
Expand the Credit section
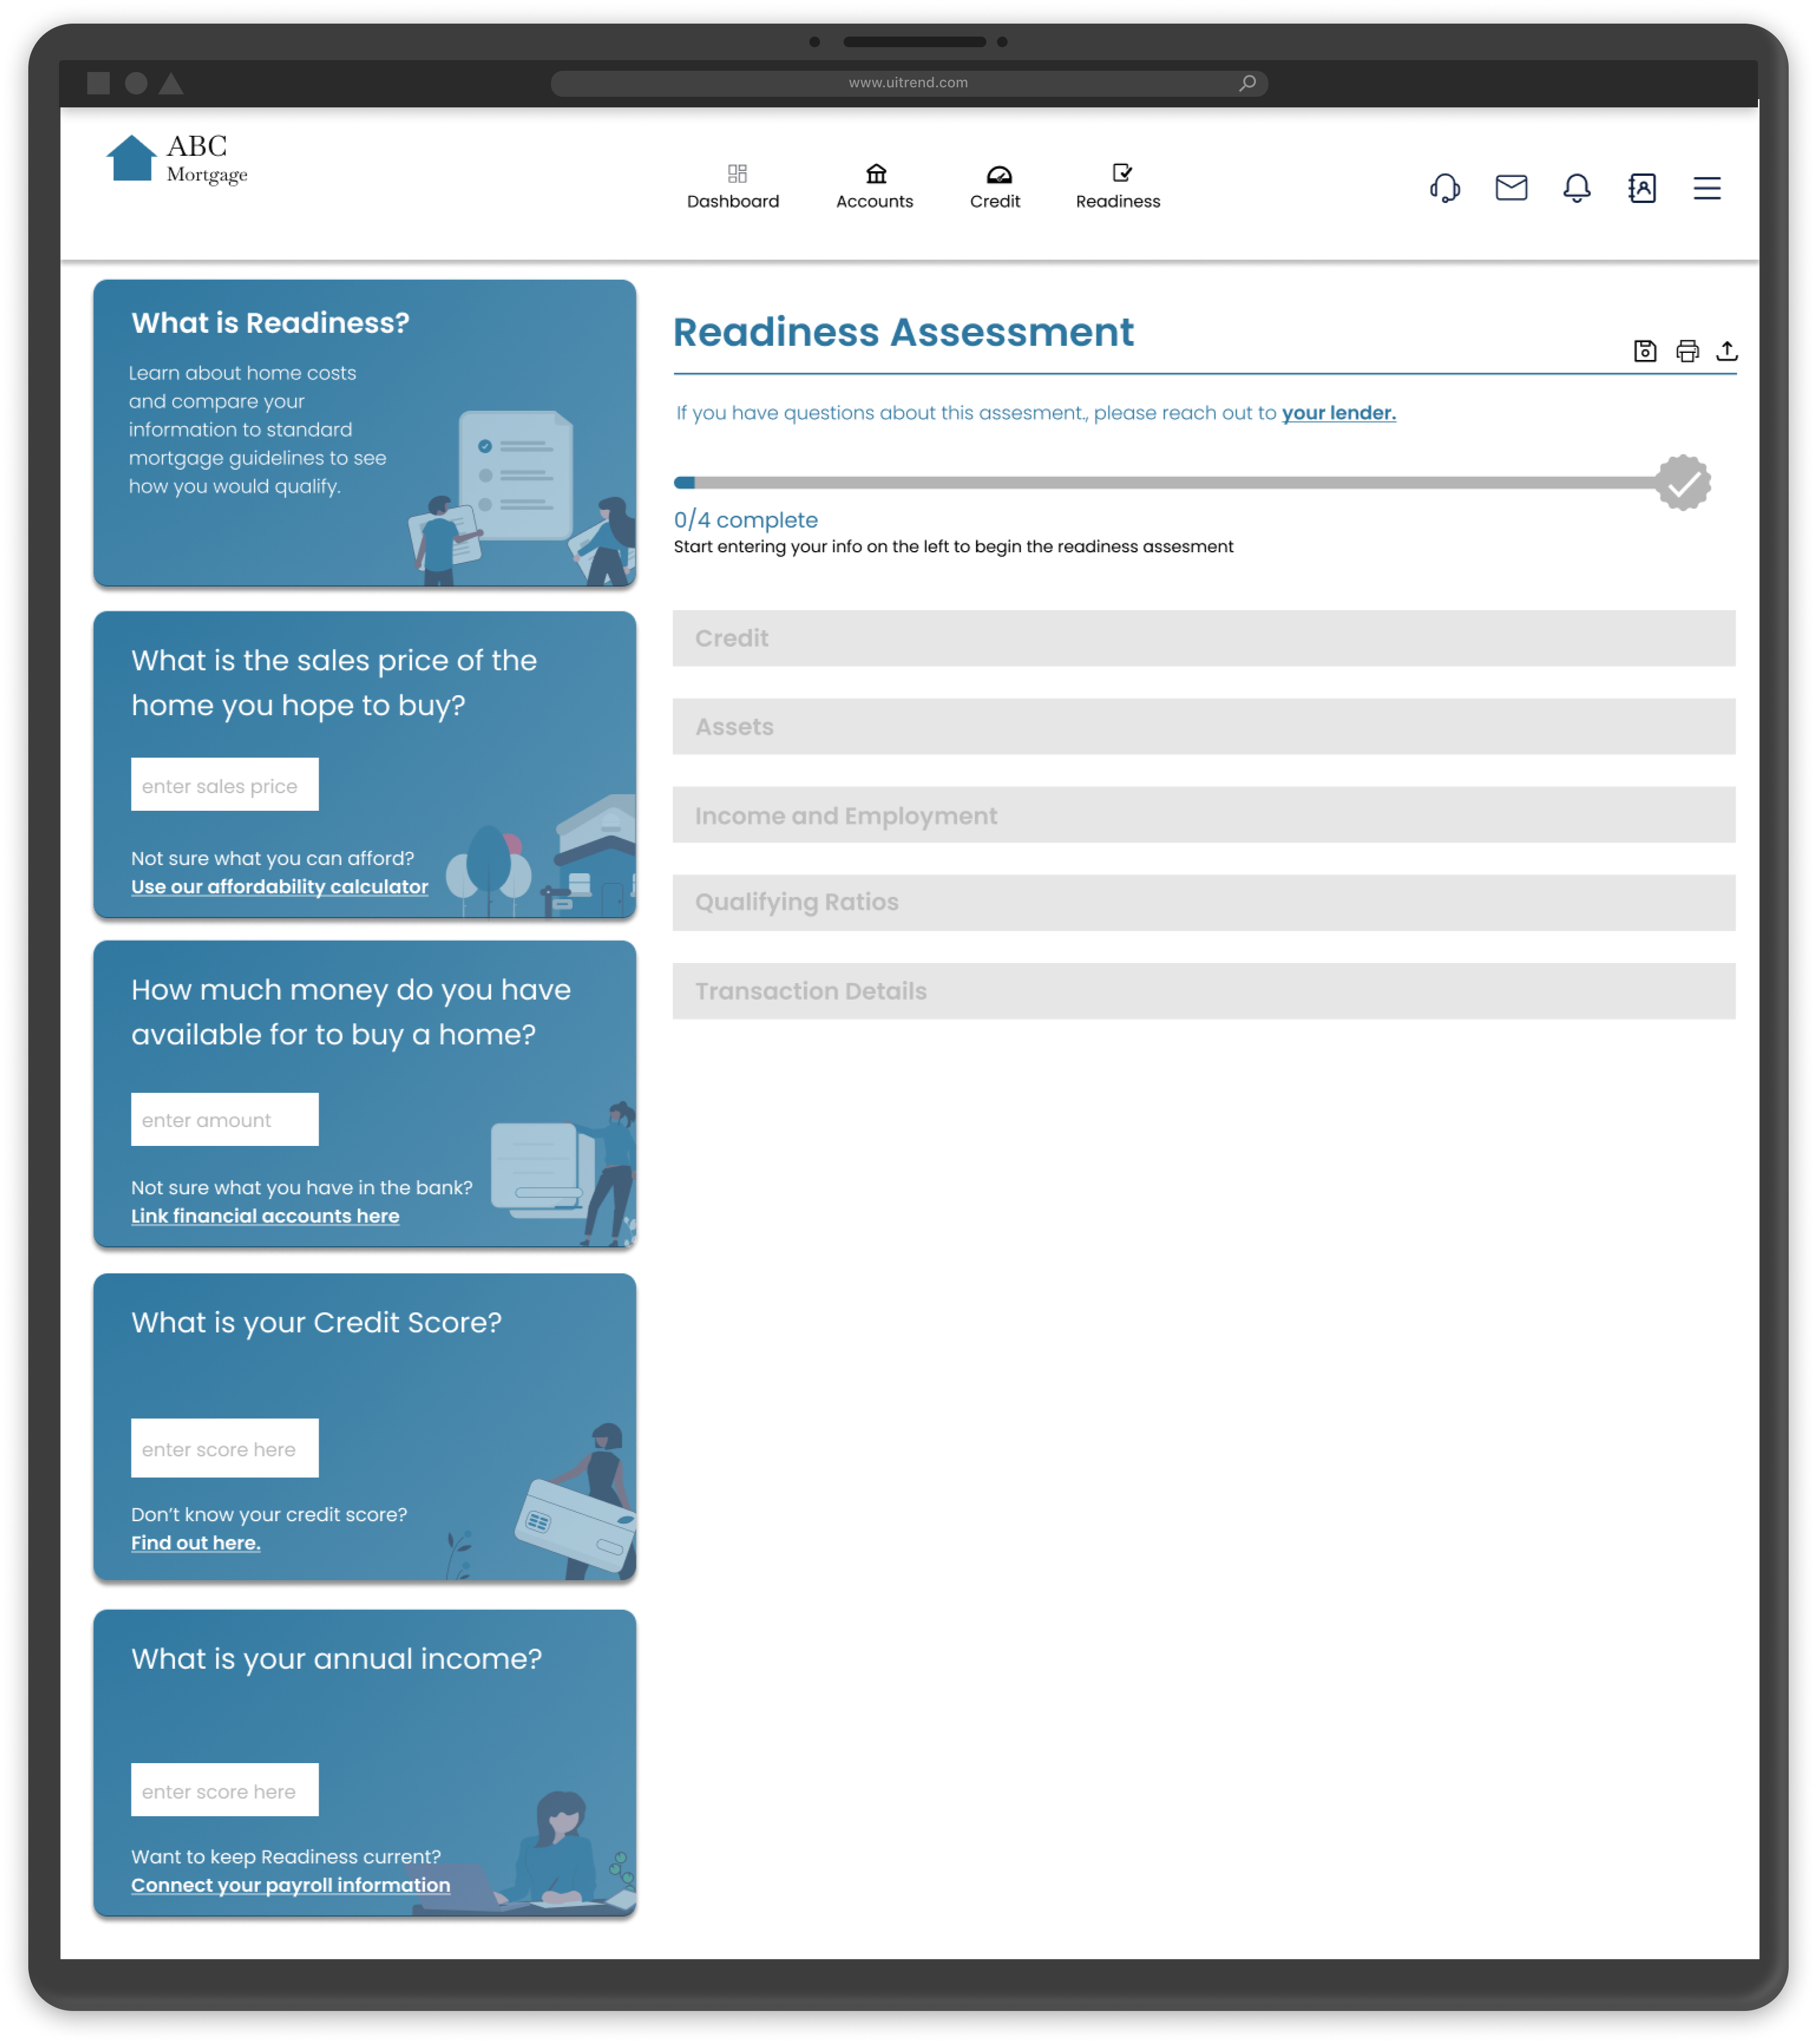(x=1203, y=638)
